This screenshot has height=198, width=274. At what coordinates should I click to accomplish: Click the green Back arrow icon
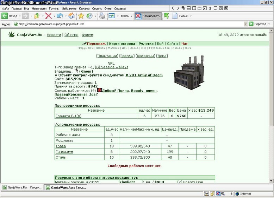coord(5,16)
